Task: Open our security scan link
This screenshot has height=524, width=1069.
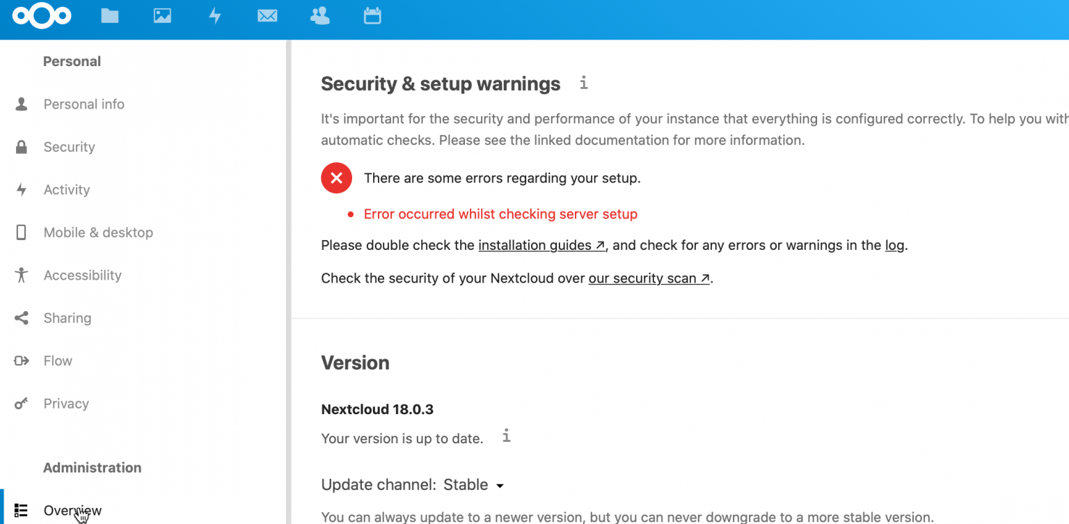Action: click(x=649, y=278)
